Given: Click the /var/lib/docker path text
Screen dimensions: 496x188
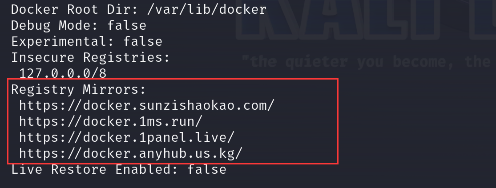Looking at the screenshot, I should pos(206,9).
